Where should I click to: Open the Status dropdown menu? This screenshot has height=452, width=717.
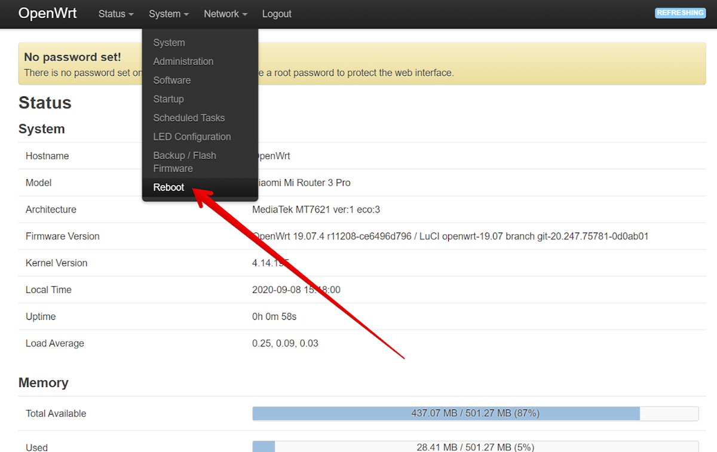pos(116,14)
